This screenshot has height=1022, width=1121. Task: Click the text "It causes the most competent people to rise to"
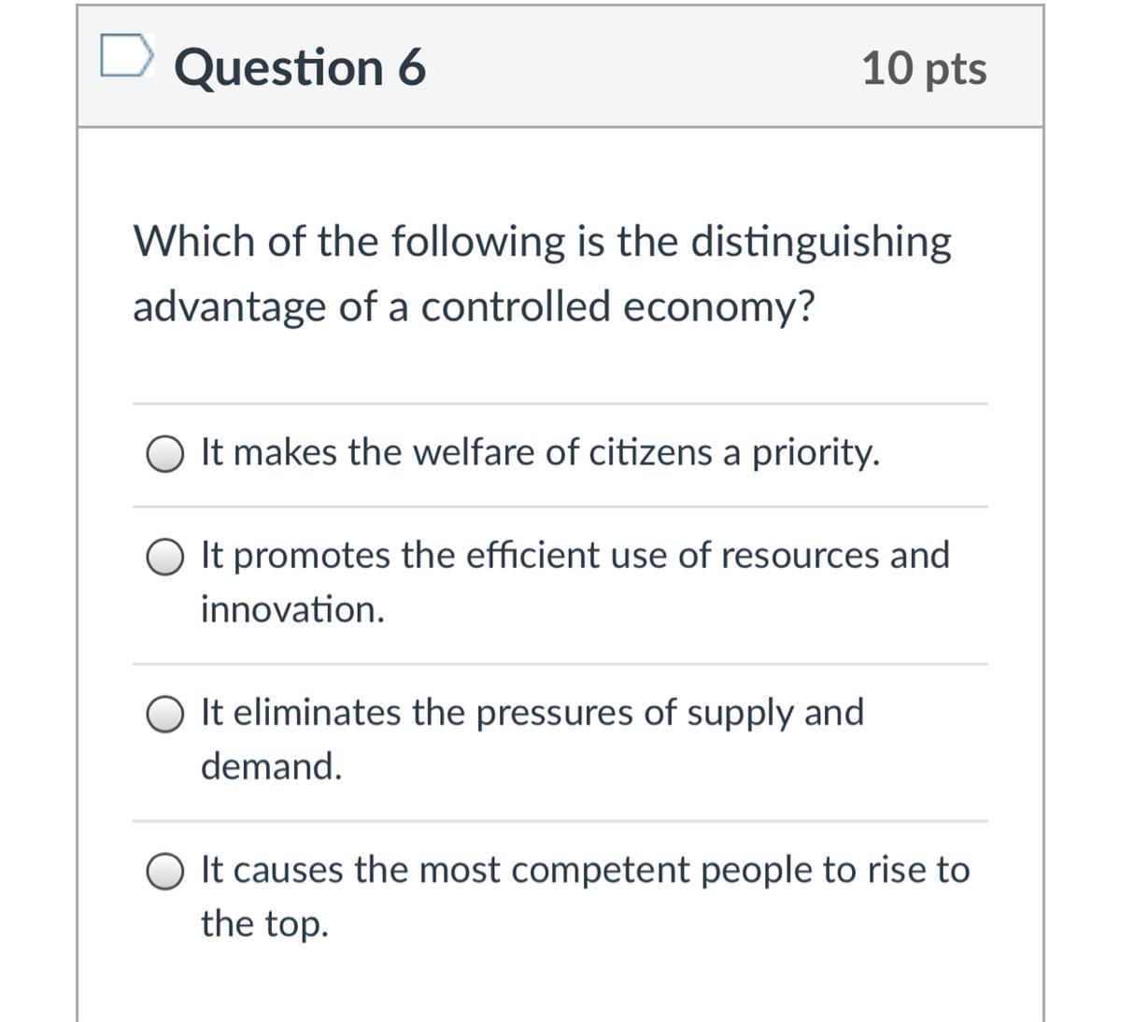tap(586, 870)
